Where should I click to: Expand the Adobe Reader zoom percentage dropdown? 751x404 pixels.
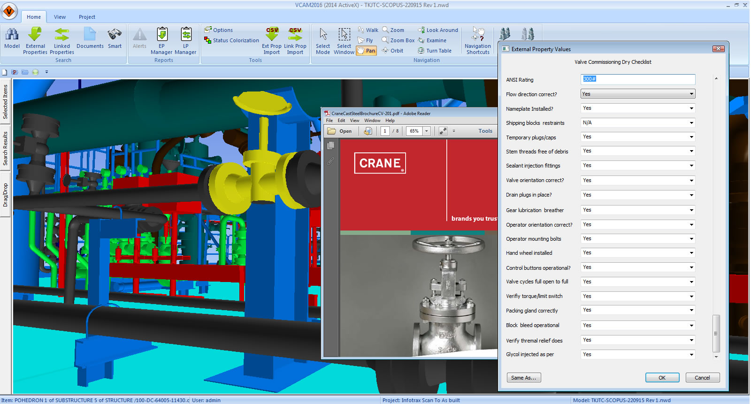coord(427,131)
